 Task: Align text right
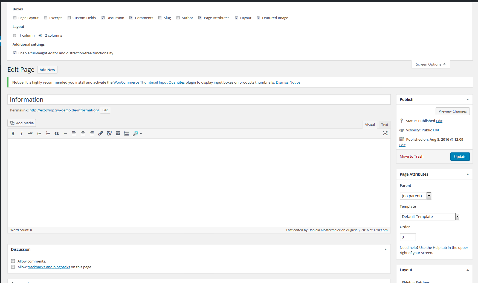pos(92,134)
